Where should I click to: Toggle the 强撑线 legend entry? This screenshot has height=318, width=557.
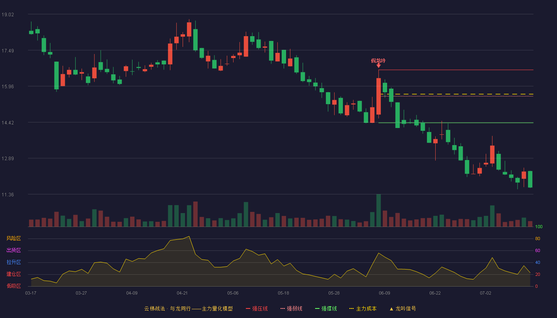pos(326,308)
